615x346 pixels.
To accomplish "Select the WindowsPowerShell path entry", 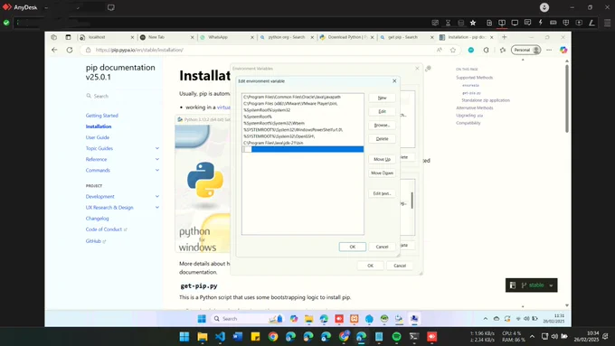I will click(x=302, y=130).
